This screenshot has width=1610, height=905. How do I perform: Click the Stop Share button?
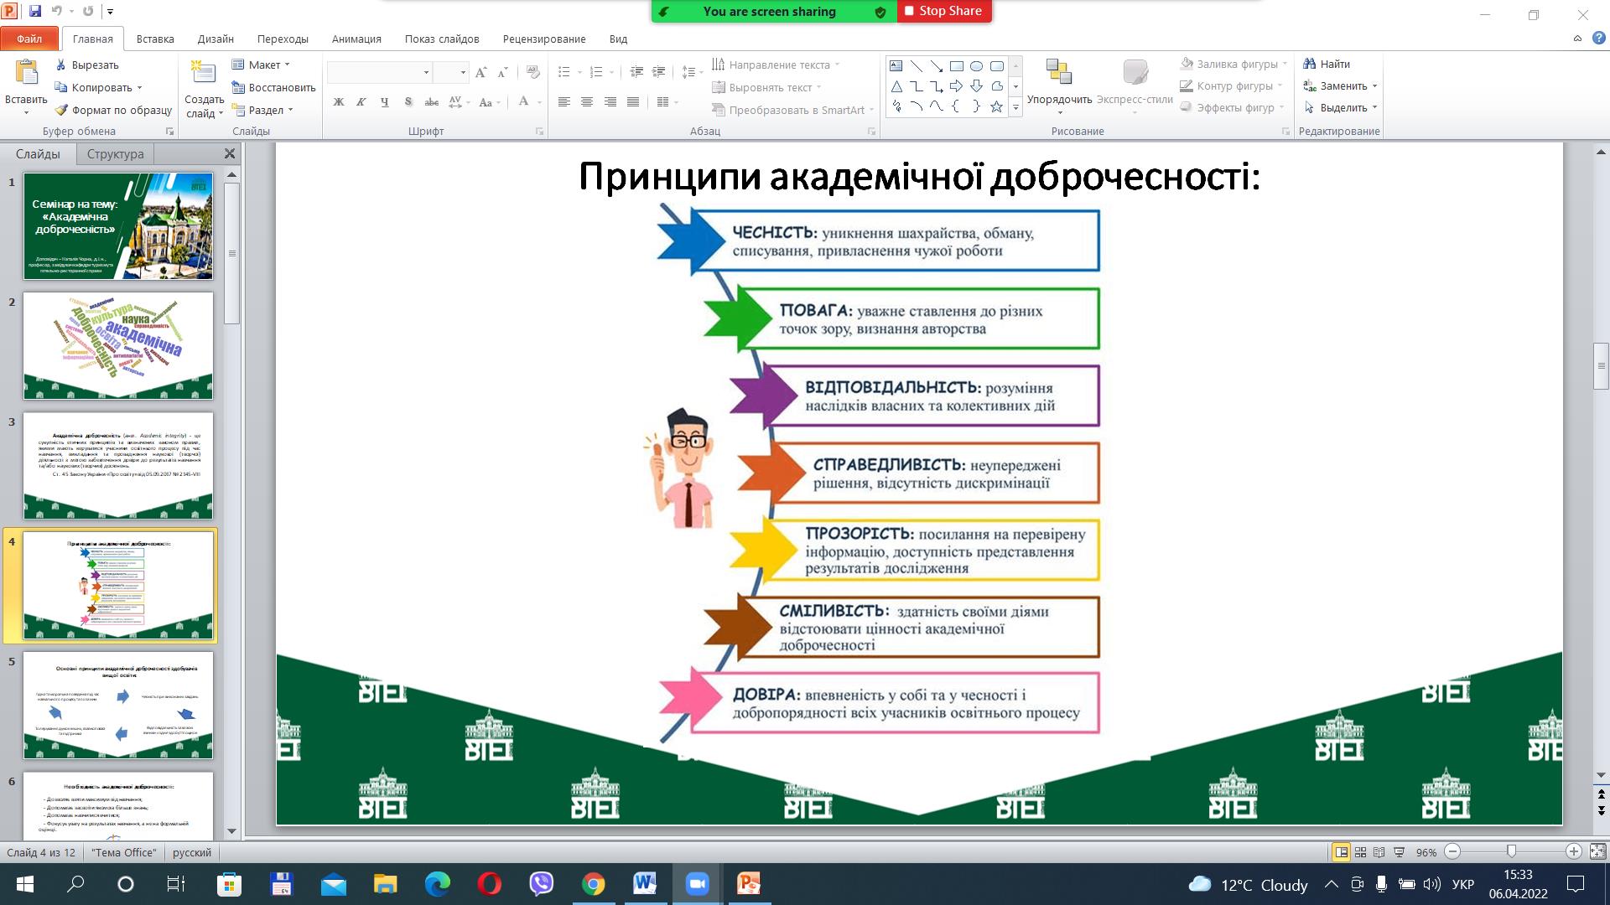[x=944, y=11]
